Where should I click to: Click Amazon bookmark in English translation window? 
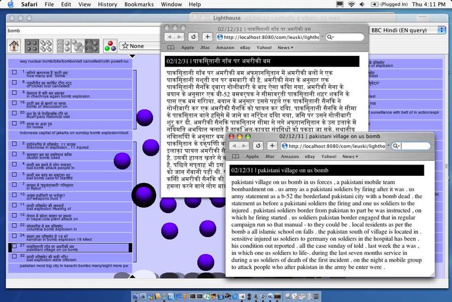[x=290, y=157]
